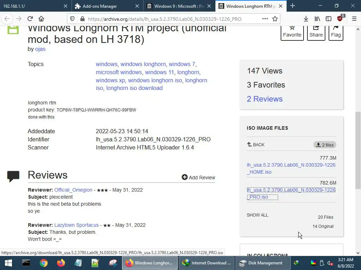The width and height of the screenshot is (361, 270).
Task: Open the Firefox hamburger menu
Action: pos(354,19)
